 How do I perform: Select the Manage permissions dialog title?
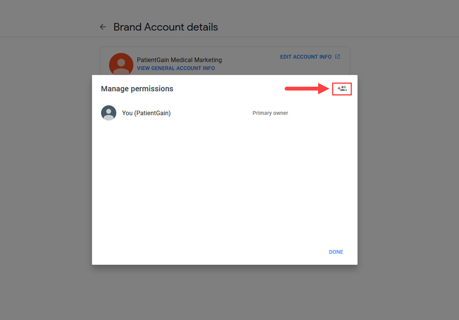pos(137,89)
